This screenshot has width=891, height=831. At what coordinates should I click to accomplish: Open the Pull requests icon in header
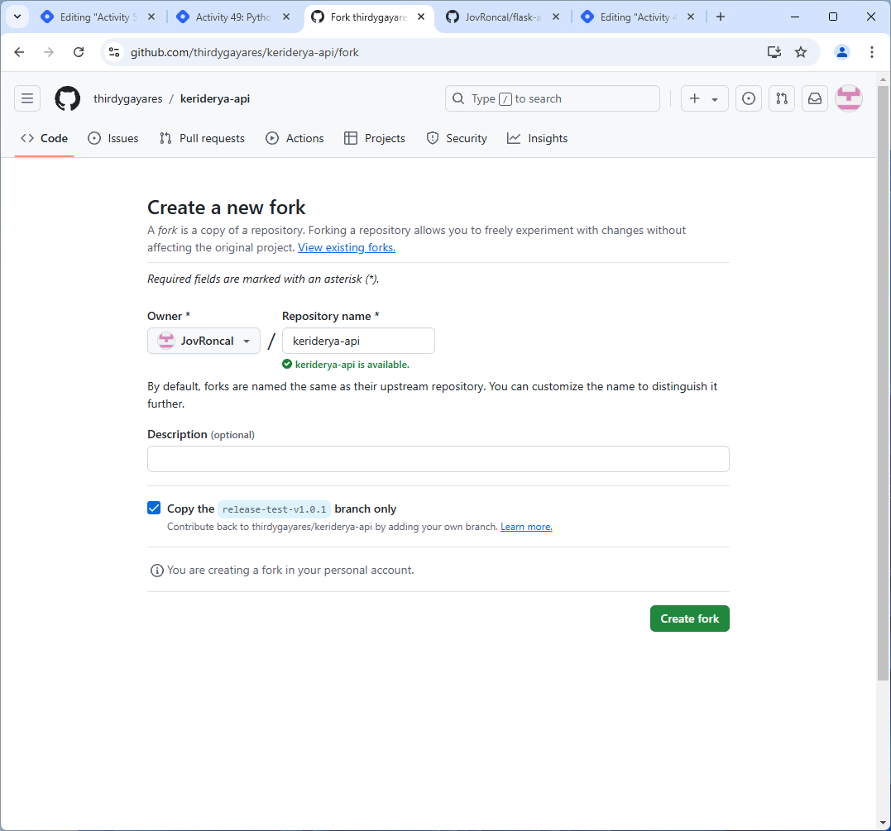781,99
